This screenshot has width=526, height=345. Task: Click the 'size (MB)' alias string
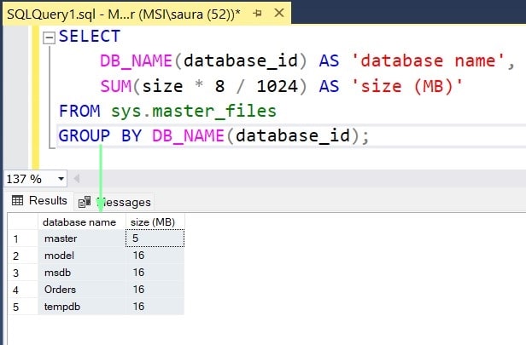[x=407, y=86]
